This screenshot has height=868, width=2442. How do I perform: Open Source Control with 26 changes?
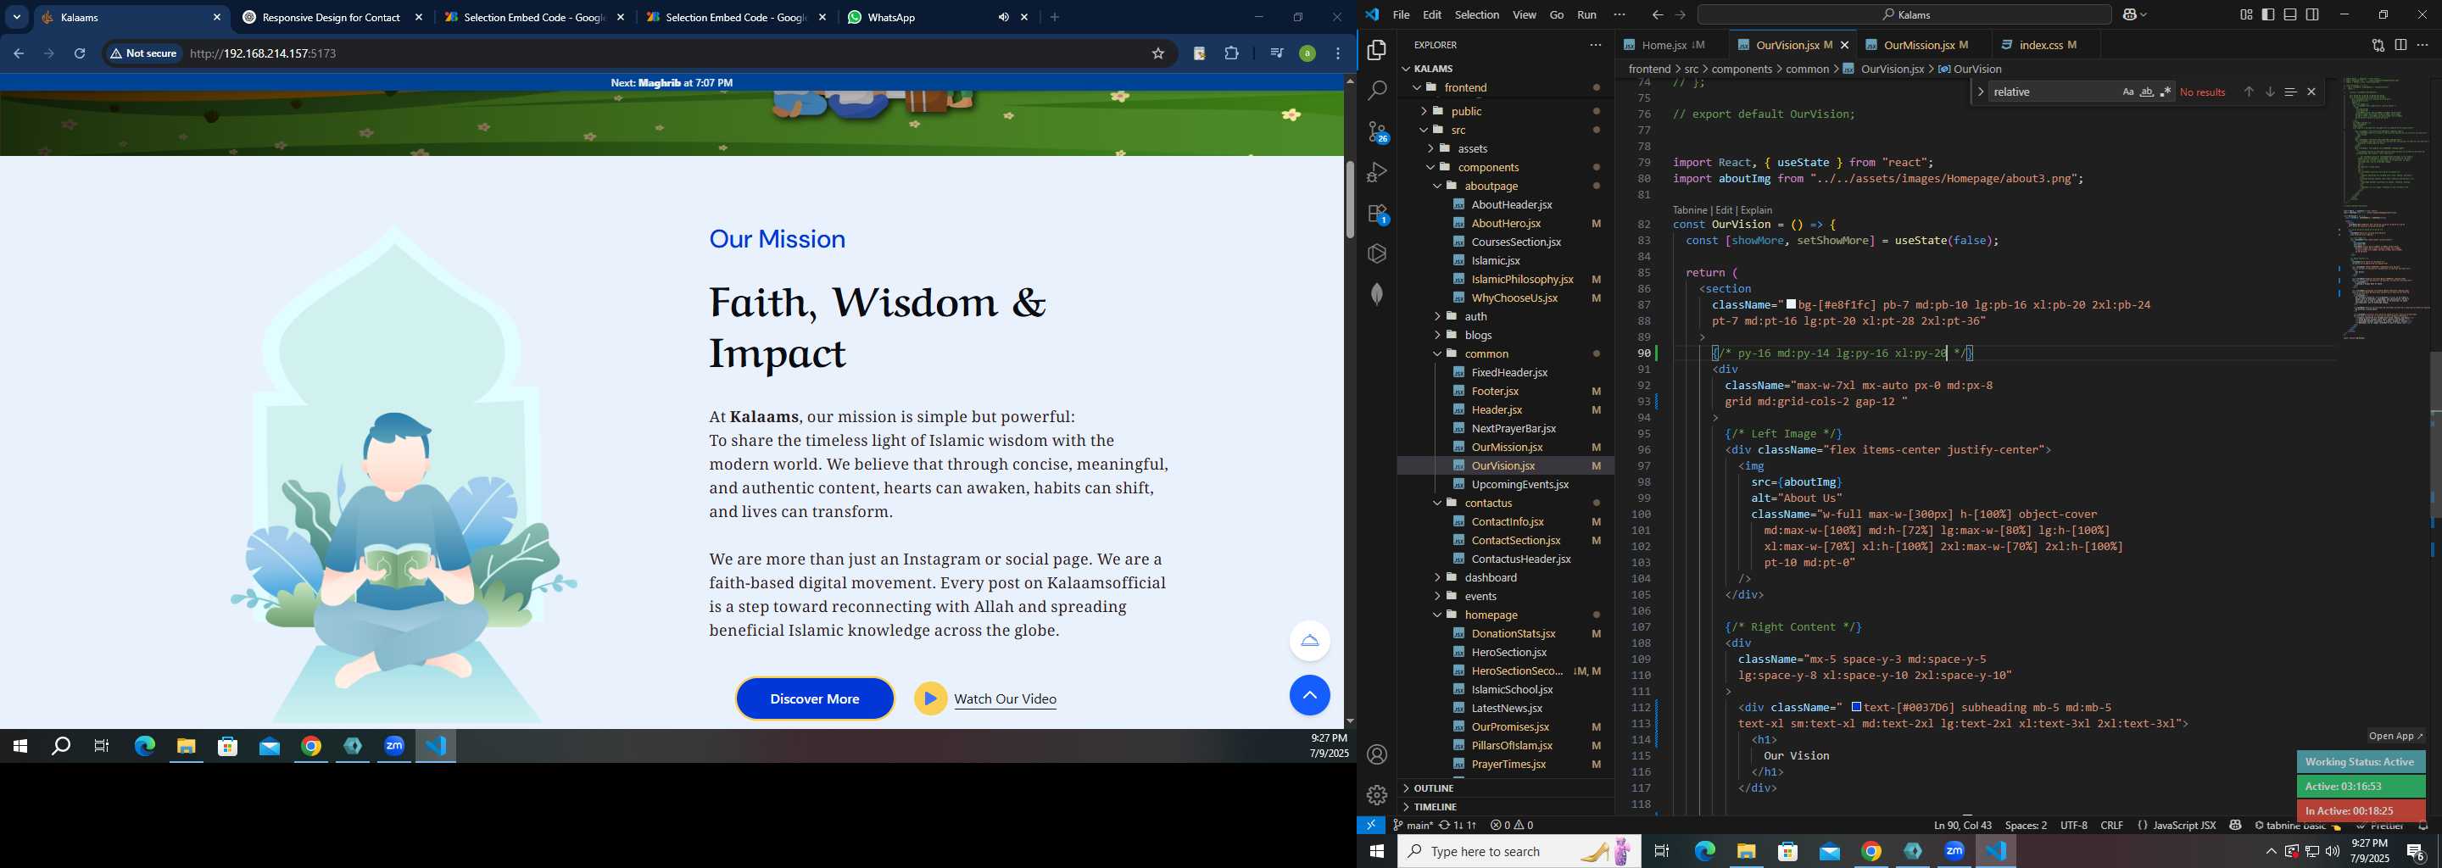click(1376, 131)
